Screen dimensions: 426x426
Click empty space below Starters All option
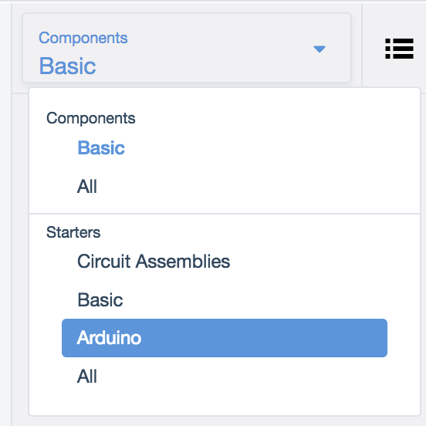(x=225, y=401)
